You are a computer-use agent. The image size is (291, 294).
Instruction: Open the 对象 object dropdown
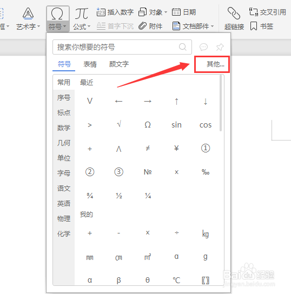click(153, 12)
